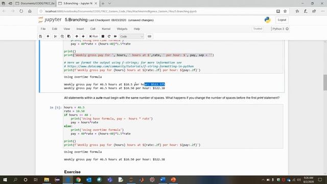This screenshot has width=327, height=184.
Task: Open the Edit menu
Action: (55, 29)
